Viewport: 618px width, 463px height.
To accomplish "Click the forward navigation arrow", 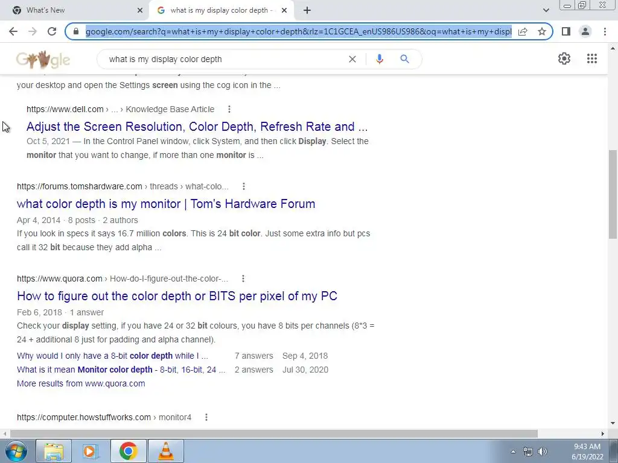I will click(33, 31).
